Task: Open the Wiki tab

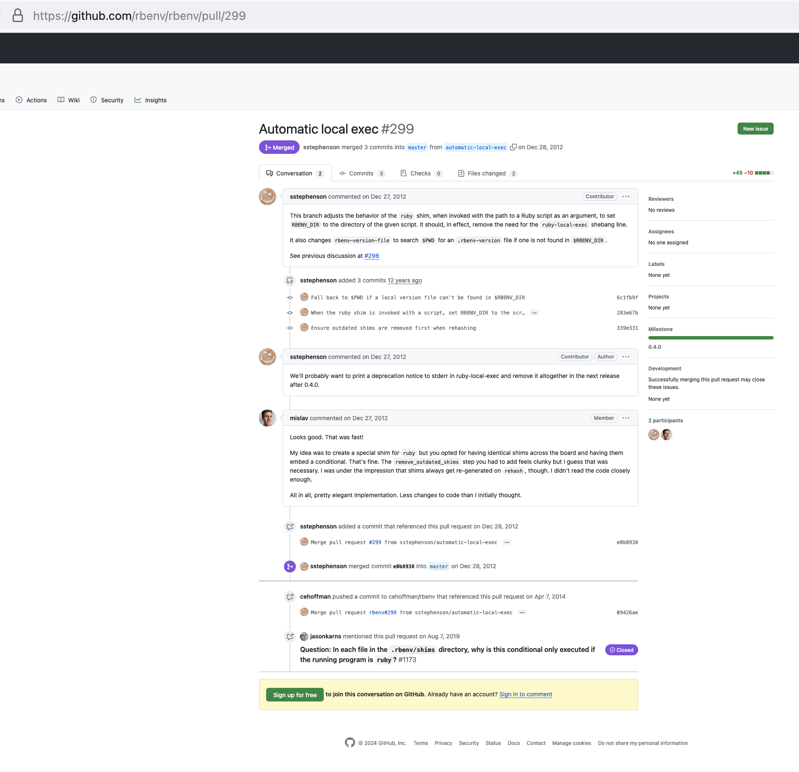Action: point(69,100)
